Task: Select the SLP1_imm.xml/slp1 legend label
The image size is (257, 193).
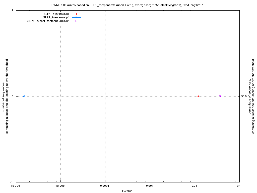Action: point(56,17)
